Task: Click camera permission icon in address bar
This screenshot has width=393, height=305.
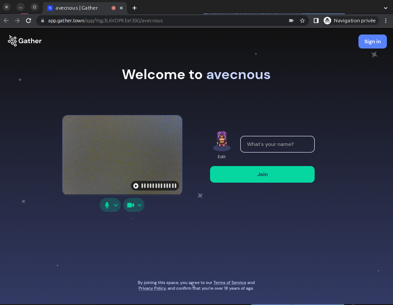Action: (x=291, y=21)
